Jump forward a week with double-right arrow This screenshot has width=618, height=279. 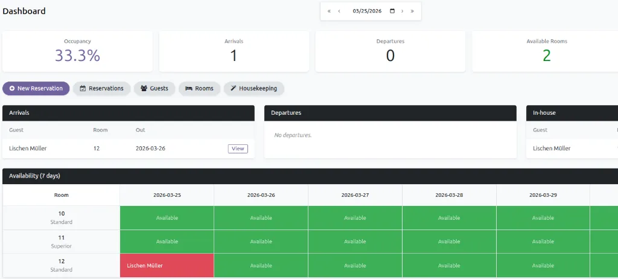[412, 11]
